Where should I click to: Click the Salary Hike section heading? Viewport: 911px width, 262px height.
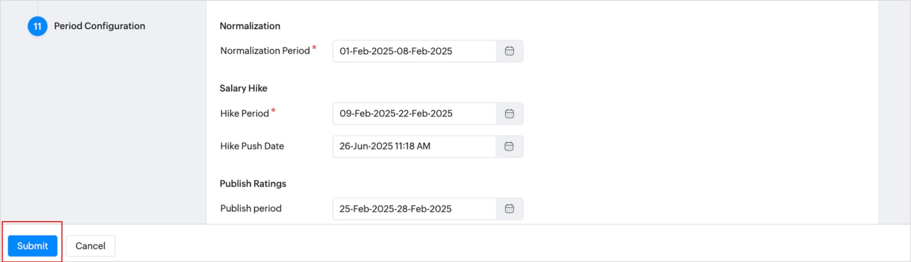pyautogui.click(x=243, y=88)
